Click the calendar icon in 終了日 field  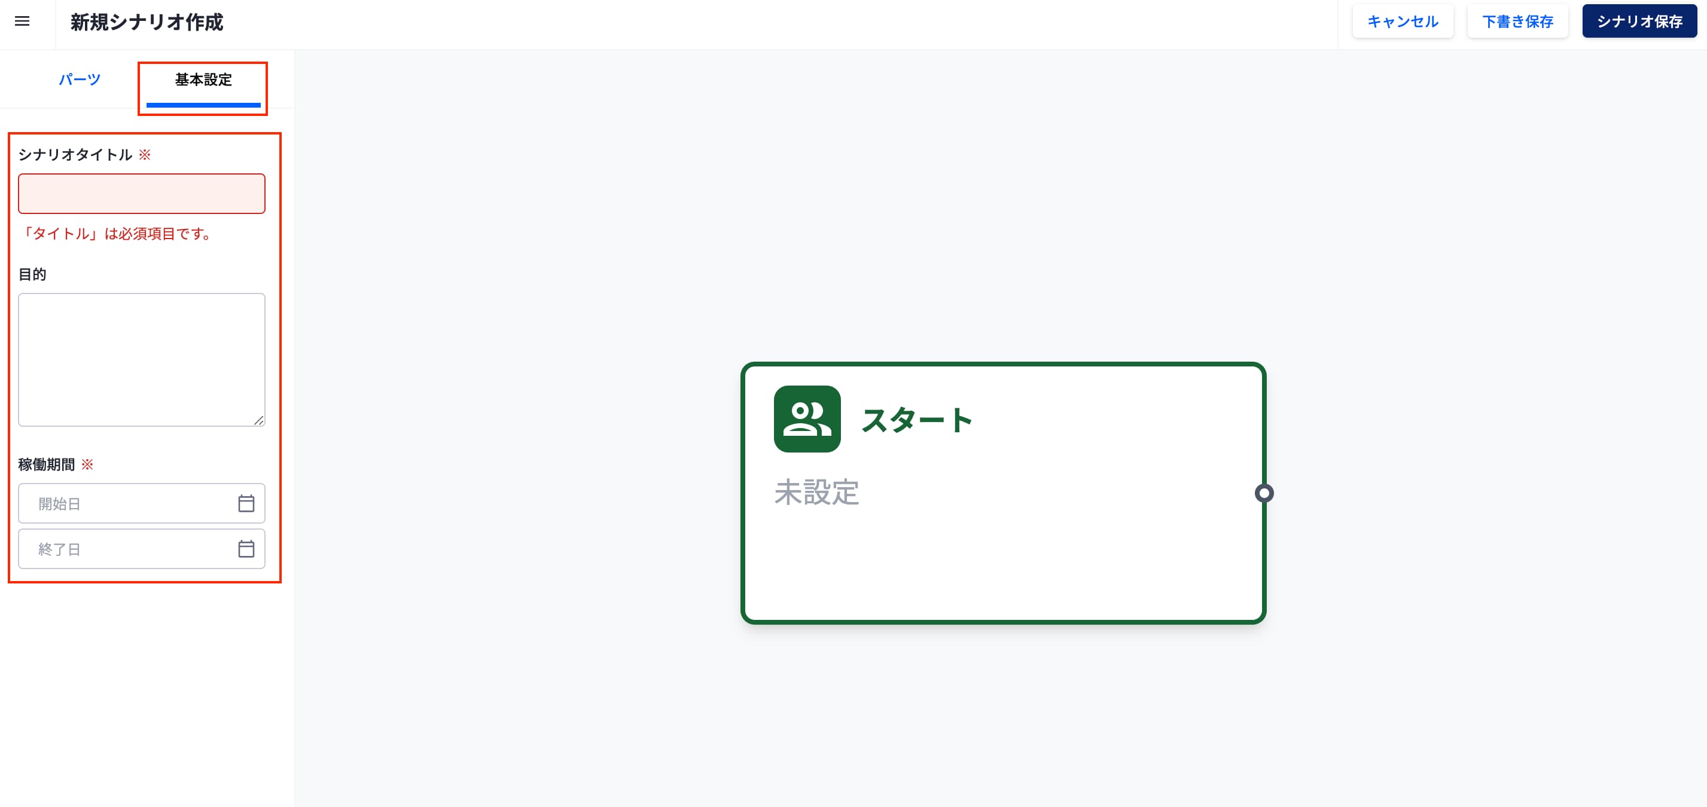246,549
